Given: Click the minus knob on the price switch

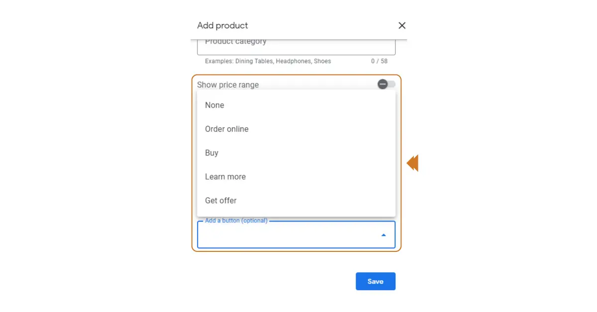Looking at the screenshot, I should click(383, 84).
